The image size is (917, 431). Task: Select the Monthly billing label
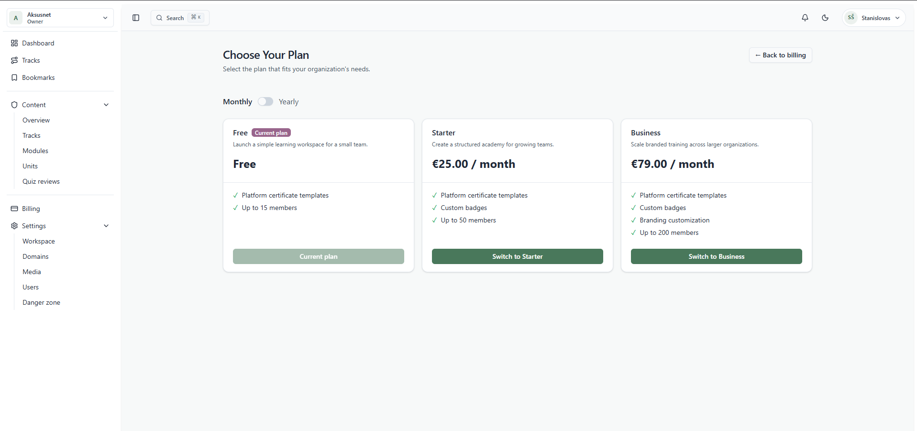pyautogui.click(x=237, y=102)
